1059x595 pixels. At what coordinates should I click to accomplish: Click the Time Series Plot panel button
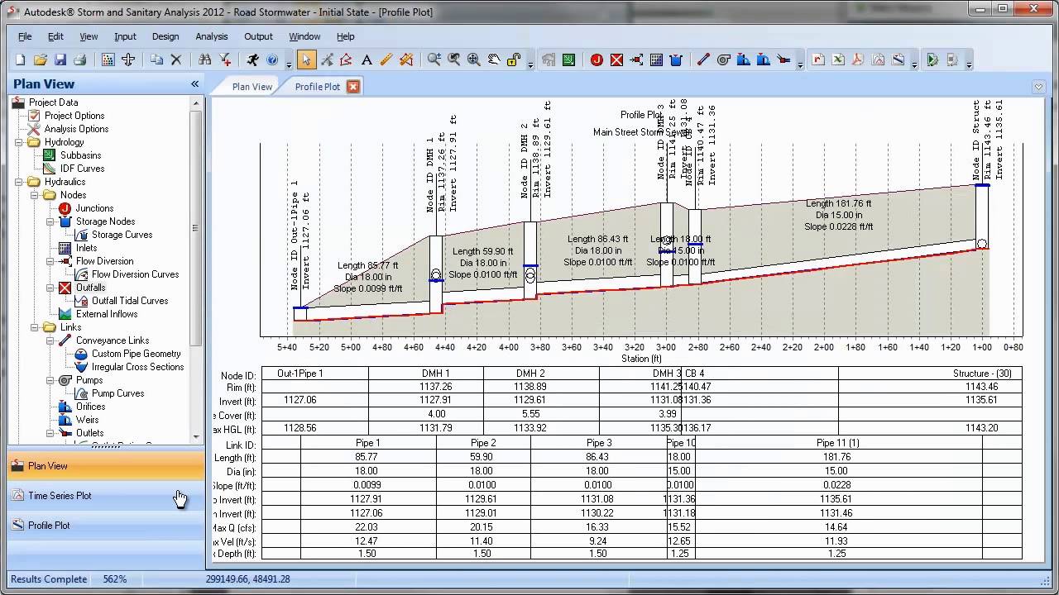(x=60, y=496)
